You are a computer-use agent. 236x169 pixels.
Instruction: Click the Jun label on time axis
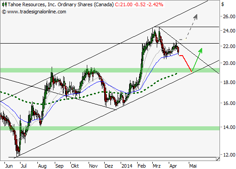9,166
